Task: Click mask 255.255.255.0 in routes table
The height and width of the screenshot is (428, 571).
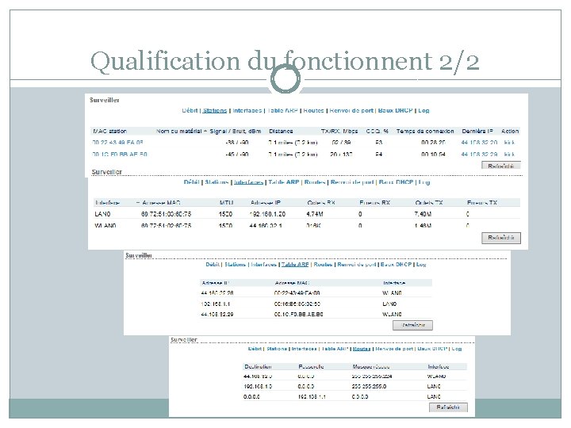Action: tap(370, 386)
